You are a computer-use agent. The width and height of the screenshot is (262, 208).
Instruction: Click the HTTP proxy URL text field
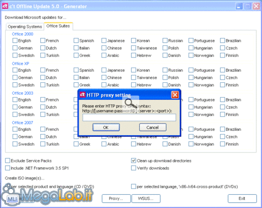(129, 117)
